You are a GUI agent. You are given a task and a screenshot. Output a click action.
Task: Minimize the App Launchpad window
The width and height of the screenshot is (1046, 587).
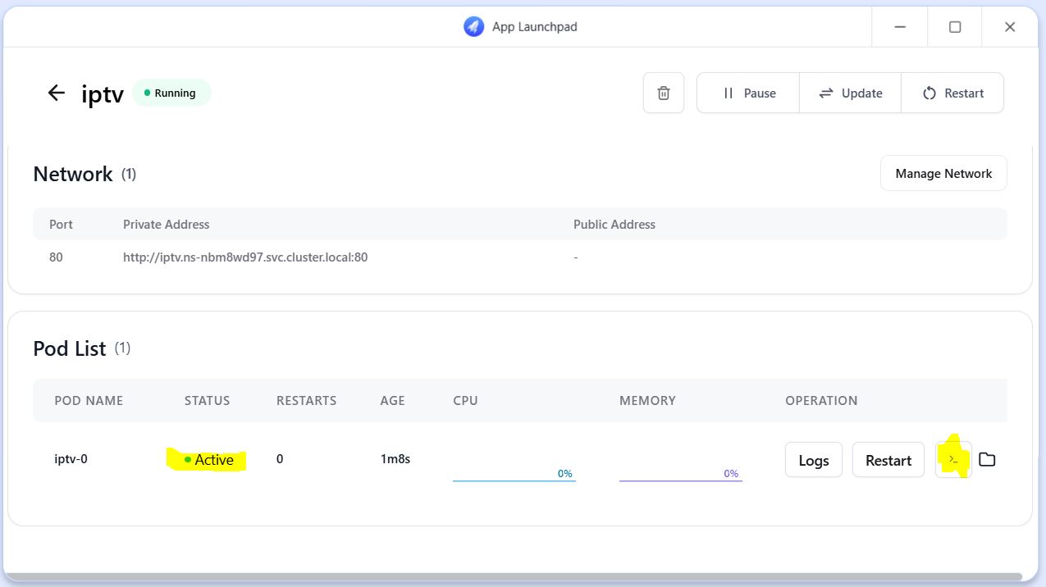[x=899, y=27]
